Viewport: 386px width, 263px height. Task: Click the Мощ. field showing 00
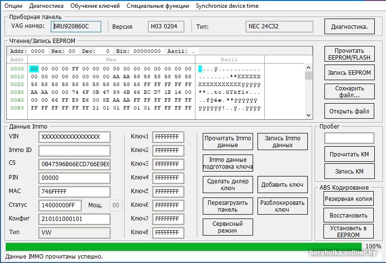(116, 205)
